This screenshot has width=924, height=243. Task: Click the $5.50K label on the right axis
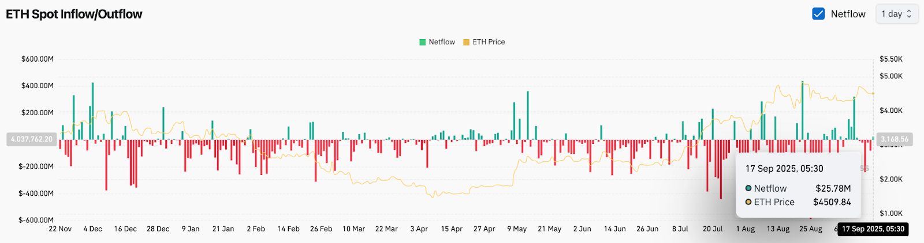[891, 59]
